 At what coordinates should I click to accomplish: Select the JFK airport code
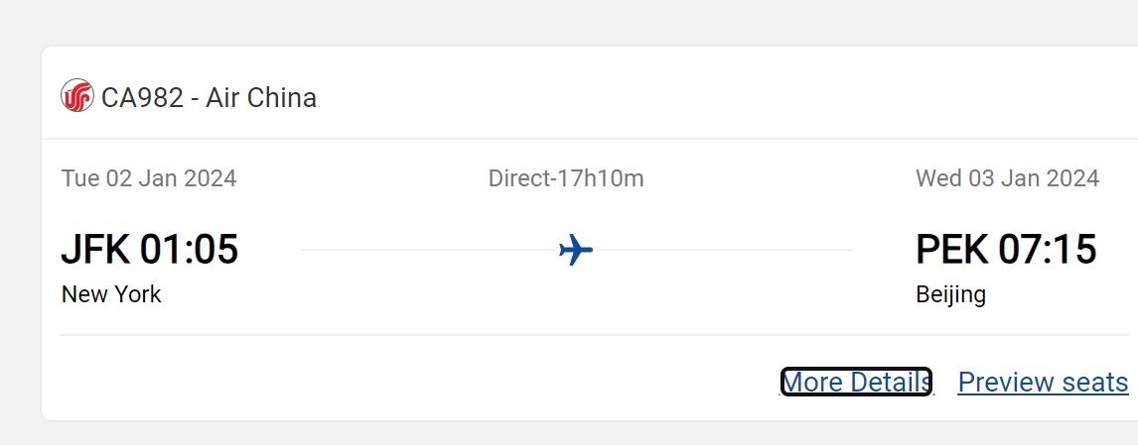click(x=95, y=250)
